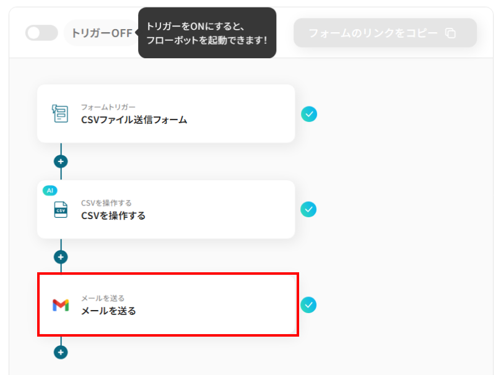The width and height of the screenshot is (501, 375).
Task: Click checkmark beside メールを送る
Action: point(309,304)
